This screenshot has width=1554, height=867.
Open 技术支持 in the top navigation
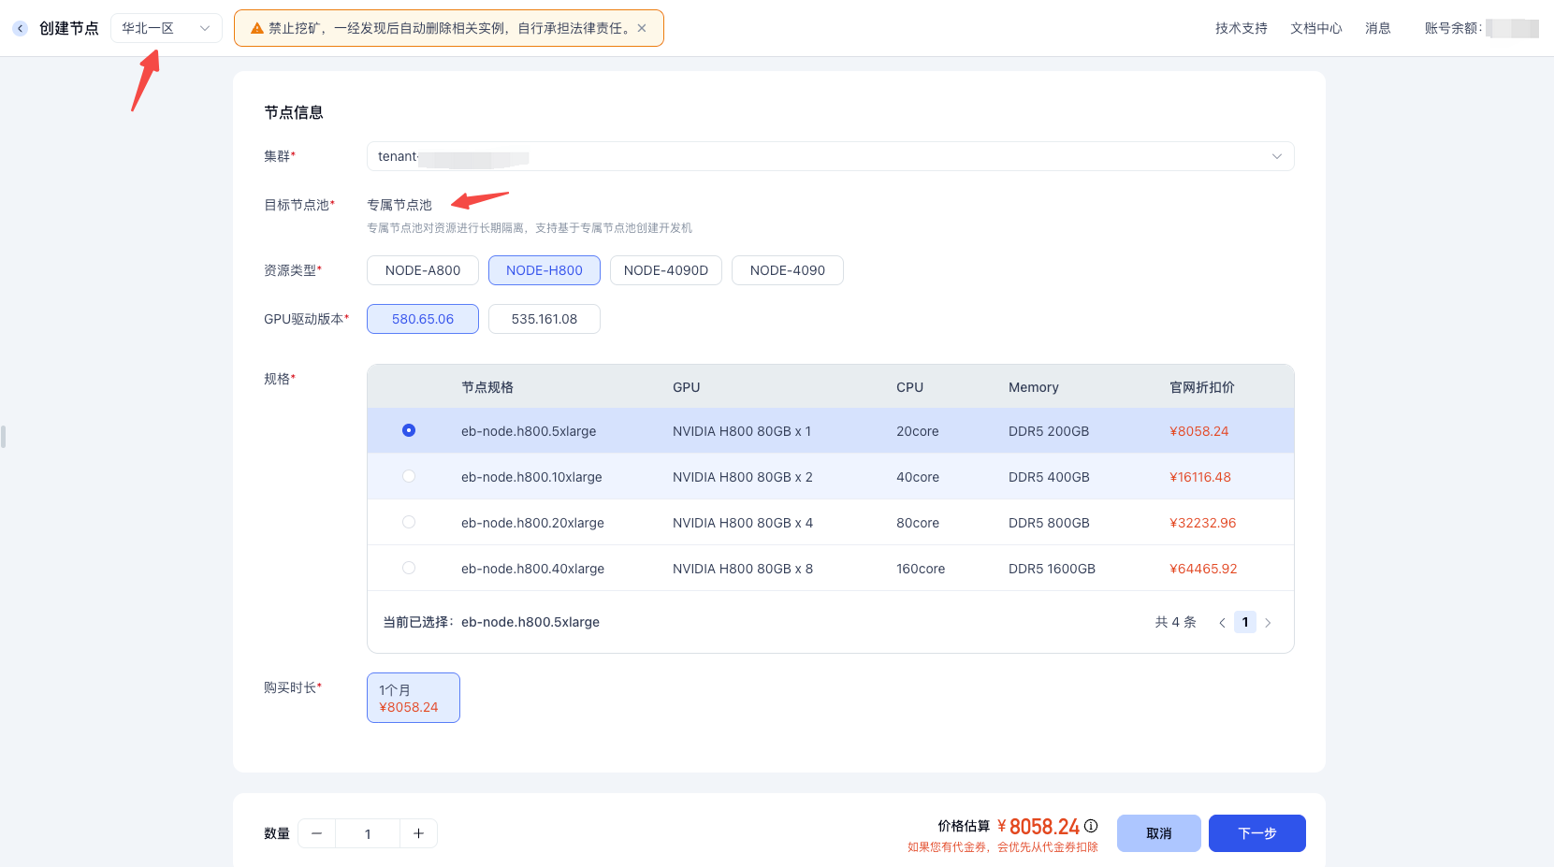(1241, 28)
